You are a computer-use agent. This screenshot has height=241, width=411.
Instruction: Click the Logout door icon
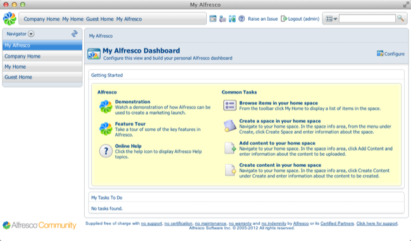click(284, 19)
